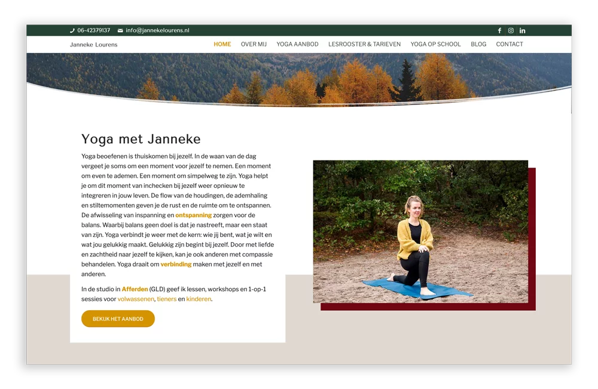Open the LinkedIn icon link
This screenshot has height=389, width=598.
tap(522, 30)
